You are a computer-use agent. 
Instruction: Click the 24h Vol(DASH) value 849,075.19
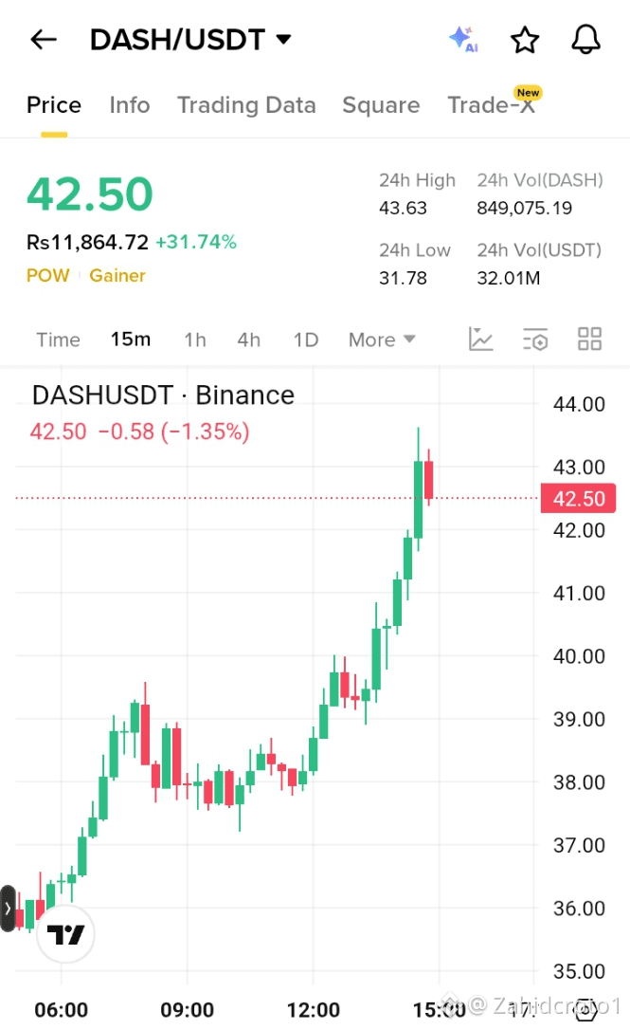coord(525,208)
